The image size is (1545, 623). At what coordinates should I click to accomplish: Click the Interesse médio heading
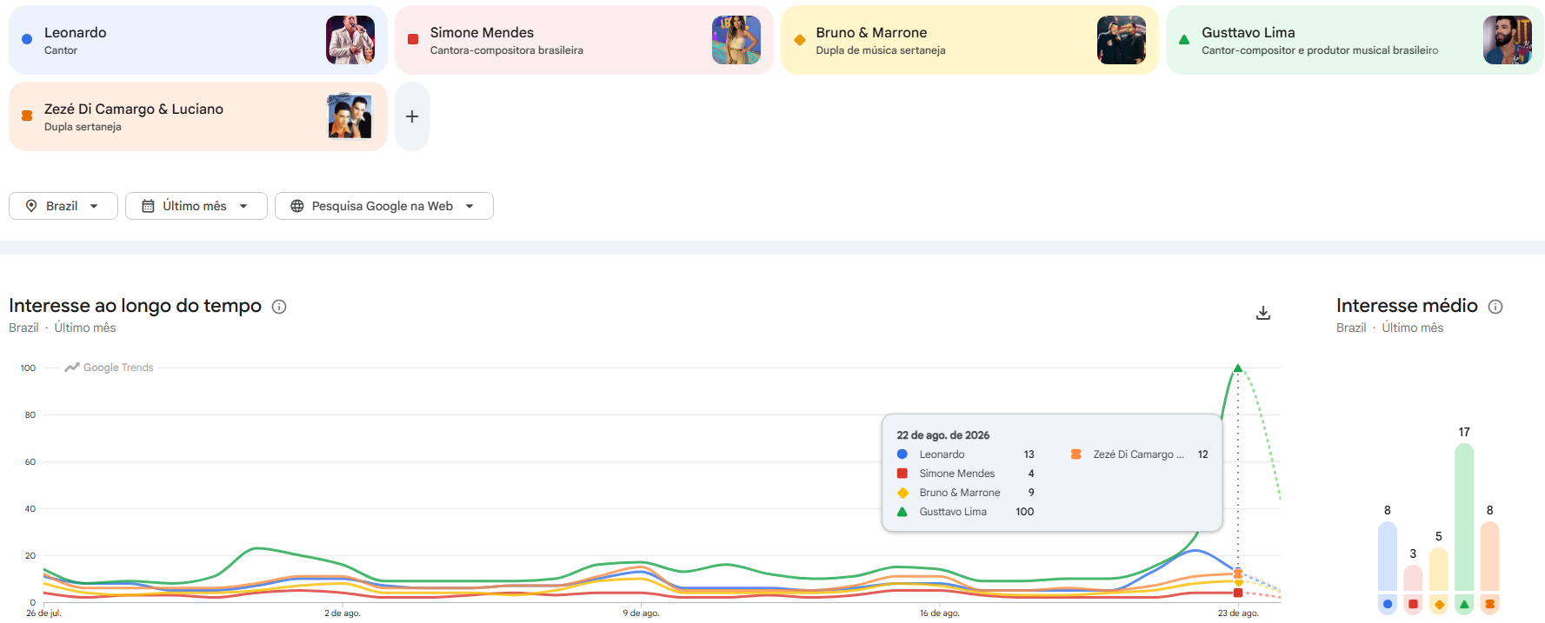coord(1407,306)
